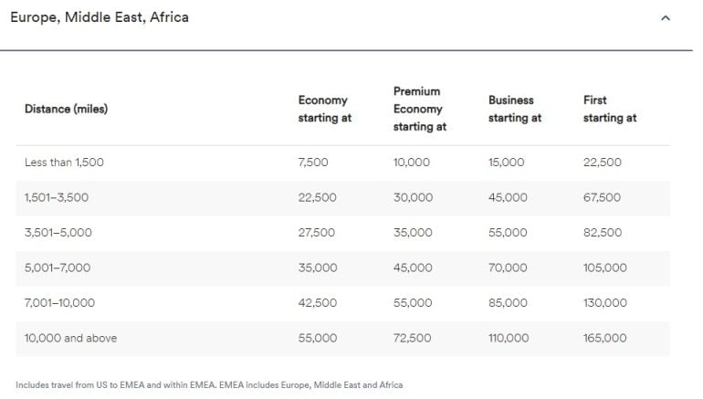Select the 1,501–3,500 distance row
Screen dimensions: 703x399
[57, 198]
